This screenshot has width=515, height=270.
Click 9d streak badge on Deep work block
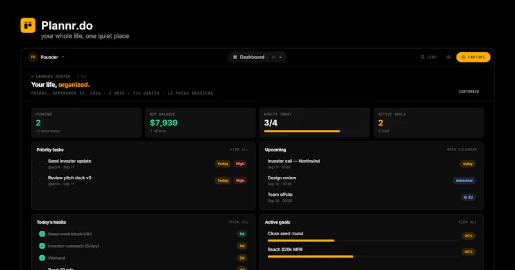click(242, 234)
